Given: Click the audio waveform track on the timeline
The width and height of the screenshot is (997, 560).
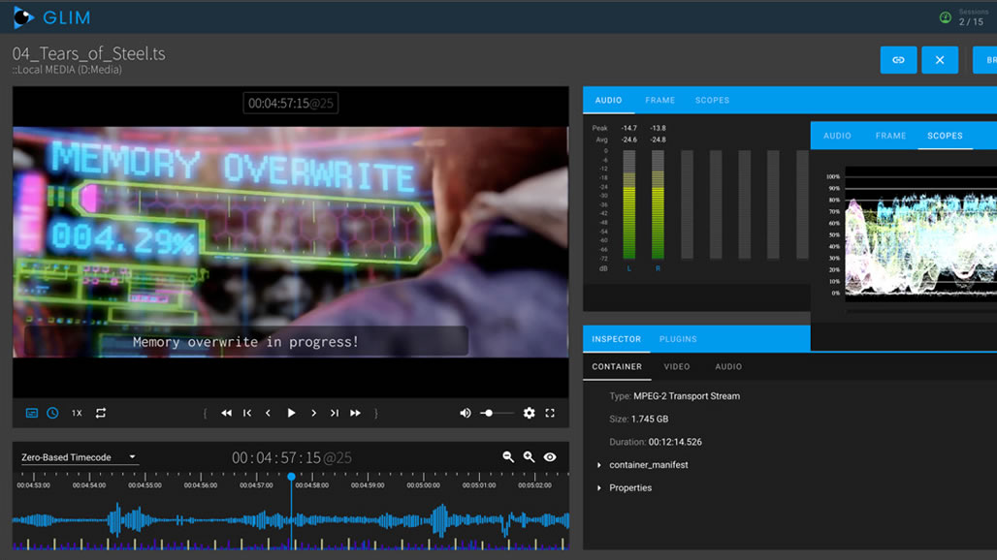Looking at the screenshot, I should point(291,520).
